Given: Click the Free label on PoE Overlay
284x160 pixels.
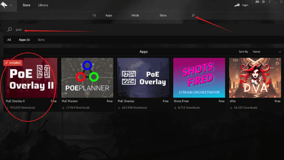Looking at the screenshot, I should click(166, 101).
